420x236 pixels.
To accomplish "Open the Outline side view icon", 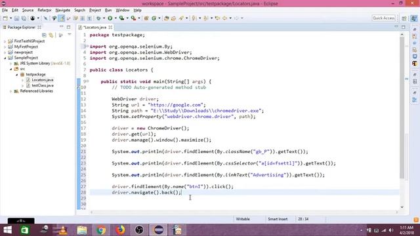I will coord(415,100).
